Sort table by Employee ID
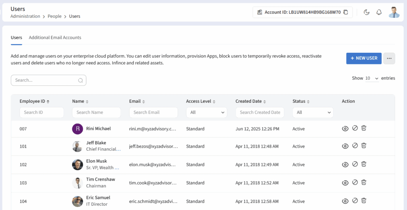This screenshot has height=210, width=407. [x=48, y=102]
